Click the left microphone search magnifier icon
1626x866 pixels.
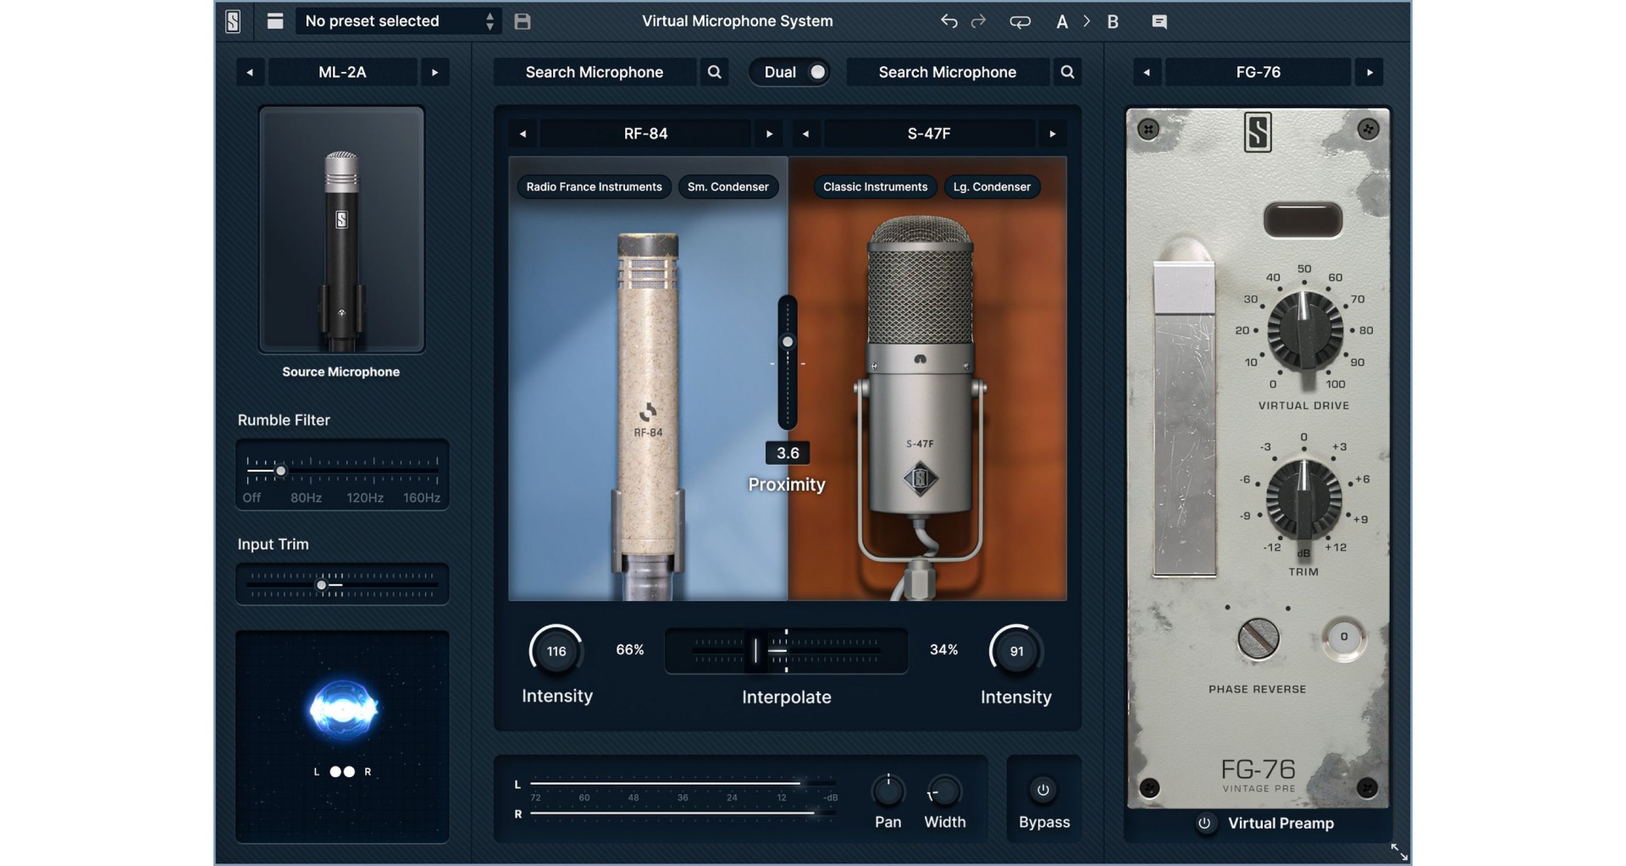(715, 72)
